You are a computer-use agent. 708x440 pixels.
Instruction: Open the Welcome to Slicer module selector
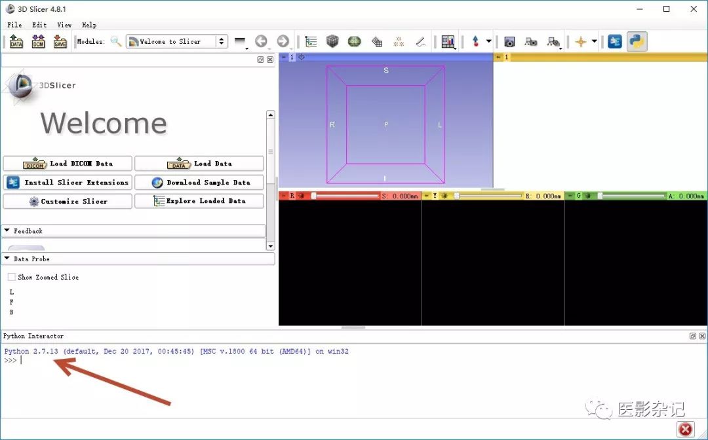(x=176, y=41)
